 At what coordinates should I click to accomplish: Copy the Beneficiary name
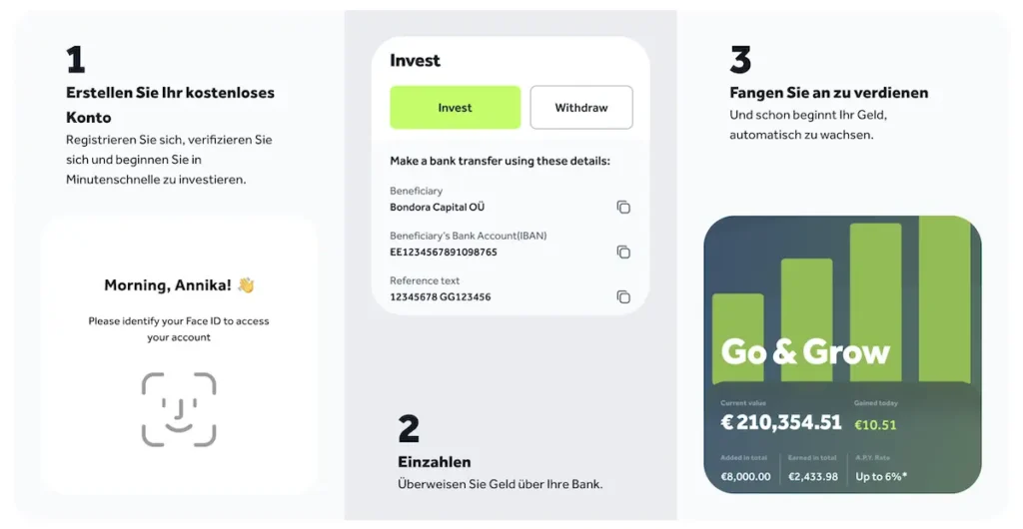pyautogui.click(x=623, y=207)
